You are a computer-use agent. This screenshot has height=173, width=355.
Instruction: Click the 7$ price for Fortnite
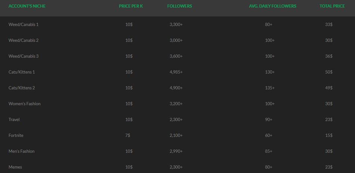pos(128,135)
